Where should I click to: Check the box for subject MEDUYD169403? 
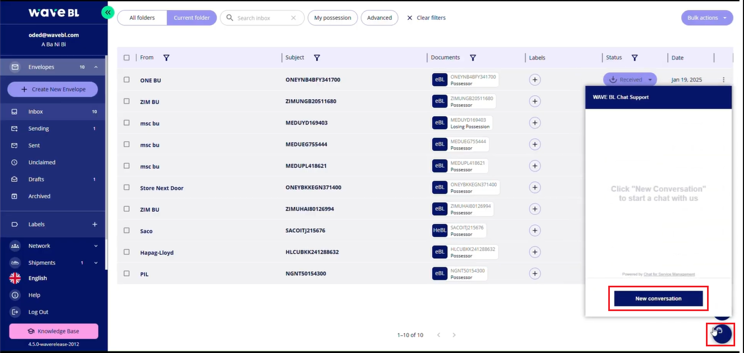point(127,122)
